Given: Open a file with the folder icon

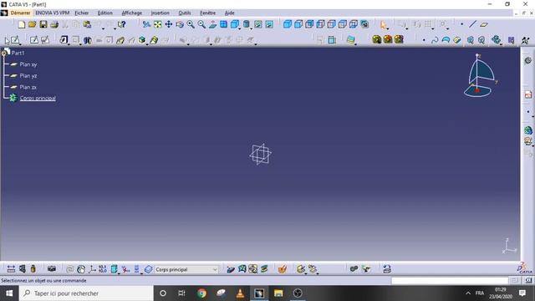Looking at the screenshot, I should 33,24.
